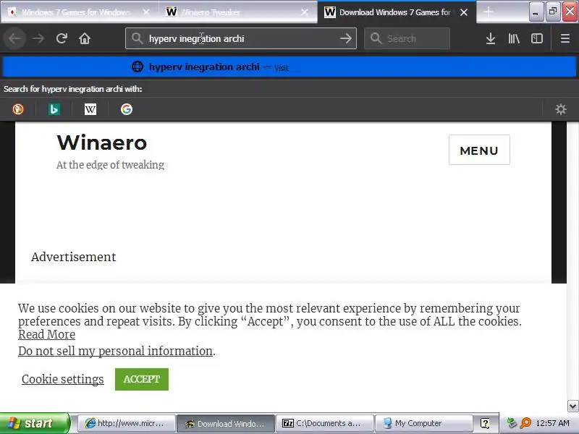The image size is (579, 434).
Task: Reload the current page
Action: [62, 38]
